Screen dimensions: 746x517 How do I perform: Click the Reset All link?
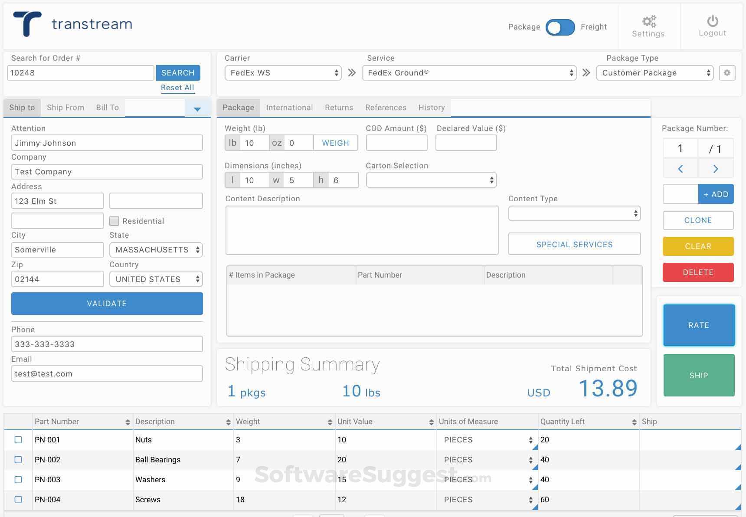[x=177, y=87]
